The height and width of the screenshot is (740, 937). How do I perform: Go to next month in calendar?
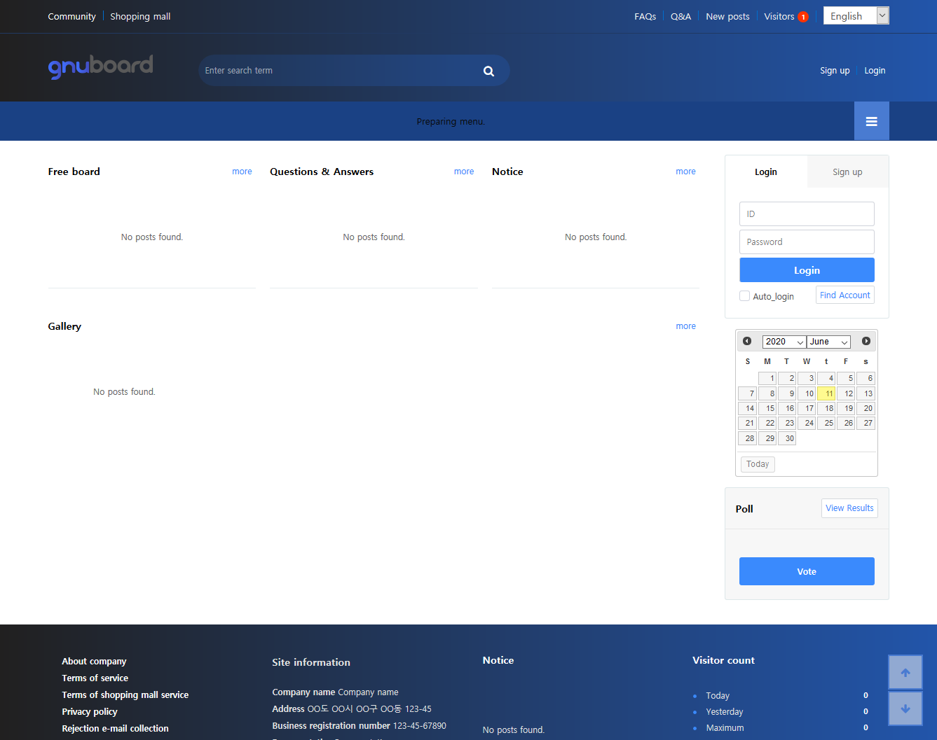(x=866, y=341)
